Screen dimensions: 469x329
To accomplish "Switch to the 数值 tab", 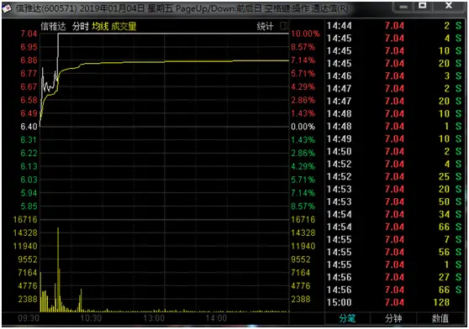I will pyautogui.click(x=440, y=319).
